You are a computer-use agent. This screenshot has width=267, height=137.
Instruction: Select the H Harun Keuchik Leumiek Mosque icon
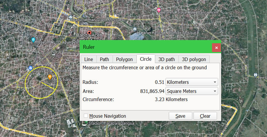coord(135,29)
